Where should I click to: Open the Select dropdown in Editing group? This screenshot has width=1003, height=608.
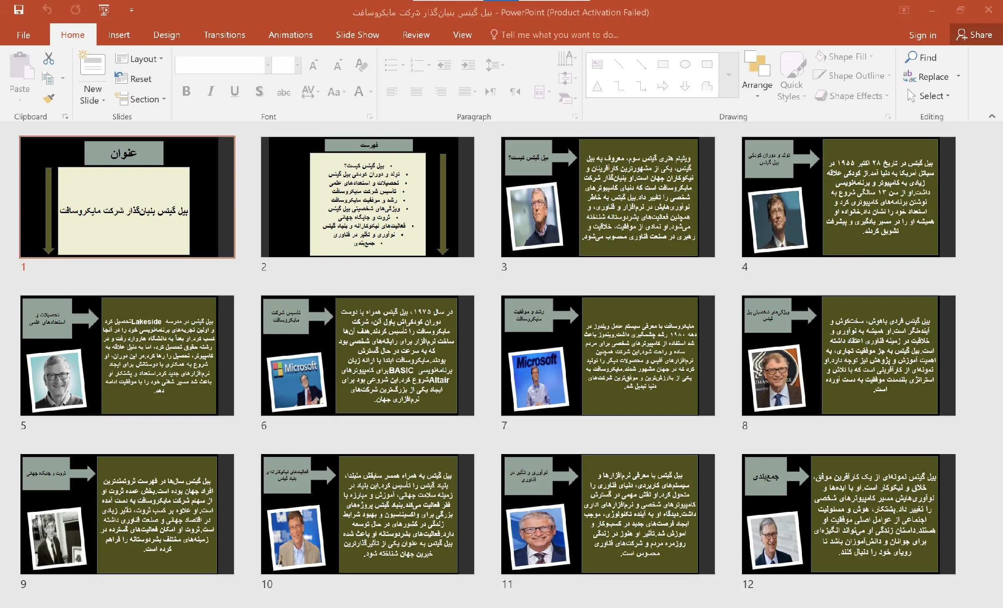coord(929,96)
